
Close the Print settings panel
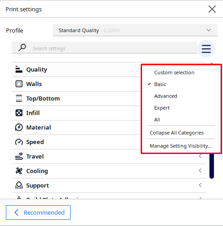[212, 9]
